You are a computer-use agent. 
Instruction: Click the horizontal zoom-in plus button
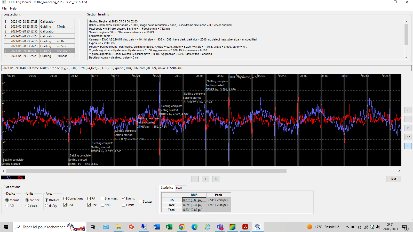point(205,179)
